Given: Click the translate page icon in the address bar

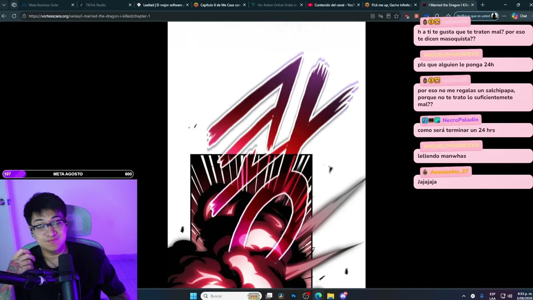Looking at the screenshot, I should point(381,16).
